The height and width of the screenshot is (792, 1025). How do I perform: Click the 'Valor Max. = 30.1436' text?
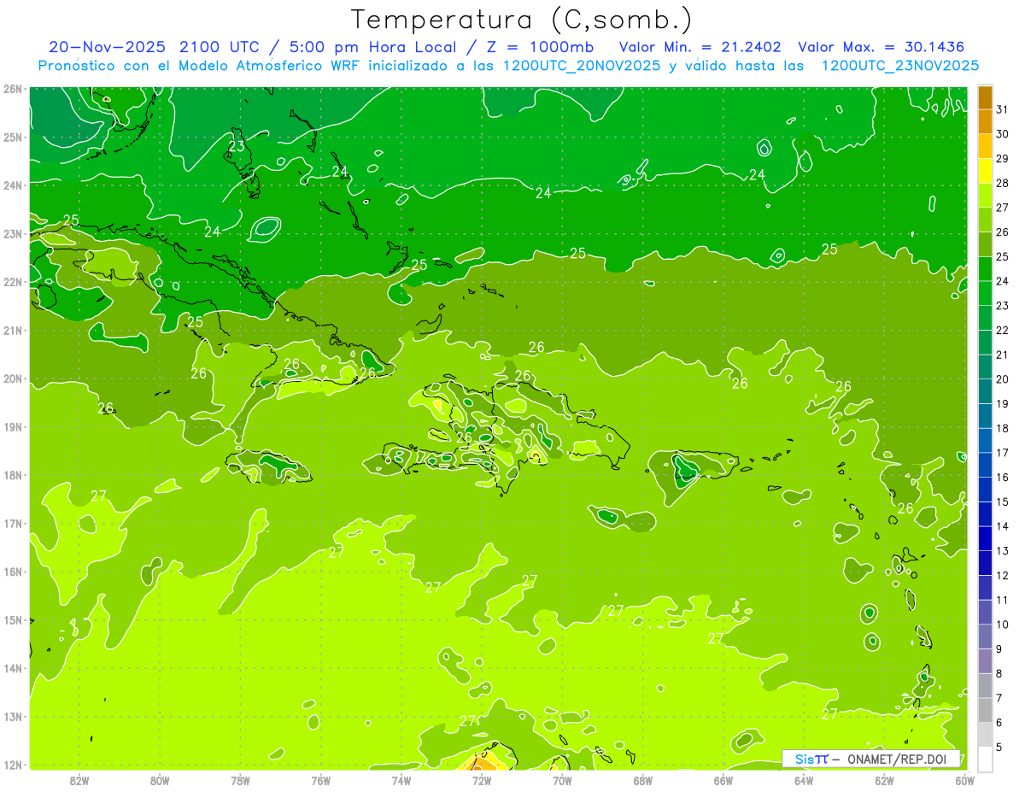[x=881, y=46]
